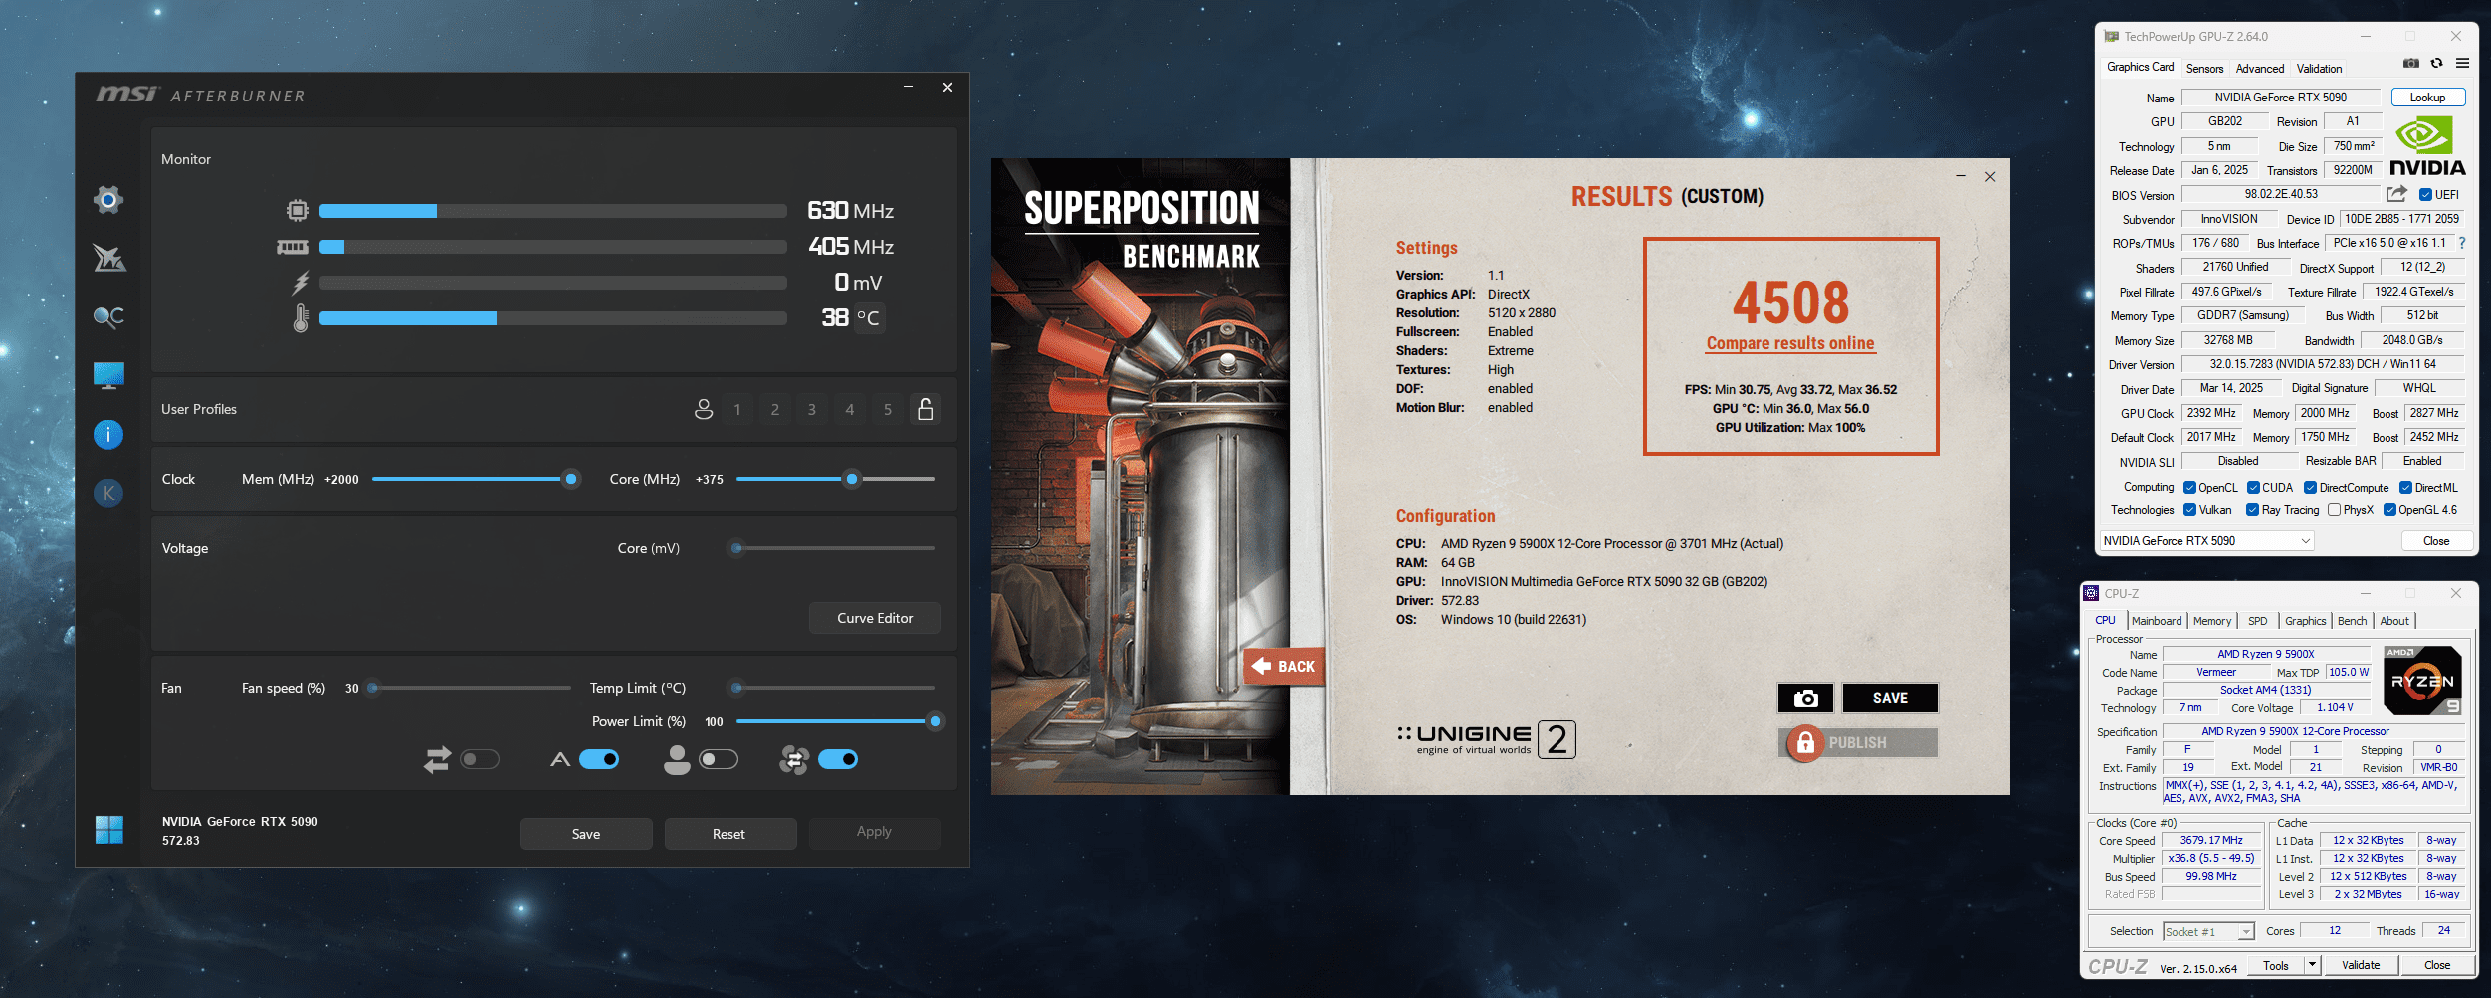Click the memory module icon in Monitor

pos(293,247)
